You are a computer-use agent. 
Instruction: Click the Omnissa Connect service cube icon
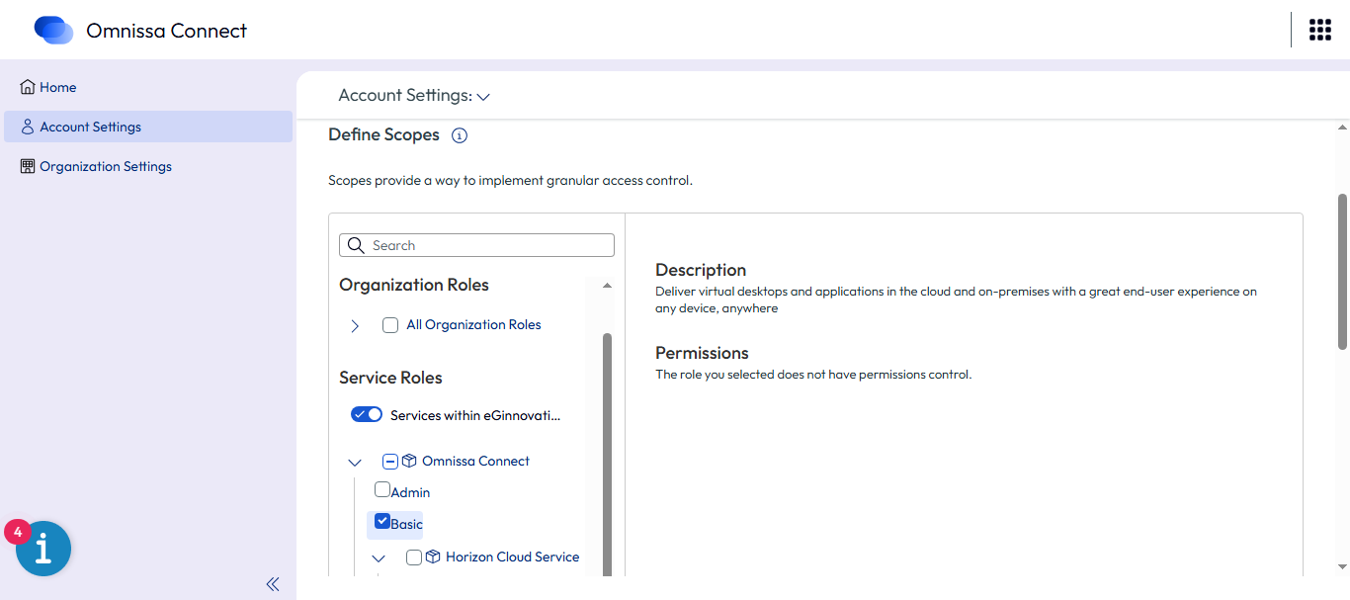409,461
